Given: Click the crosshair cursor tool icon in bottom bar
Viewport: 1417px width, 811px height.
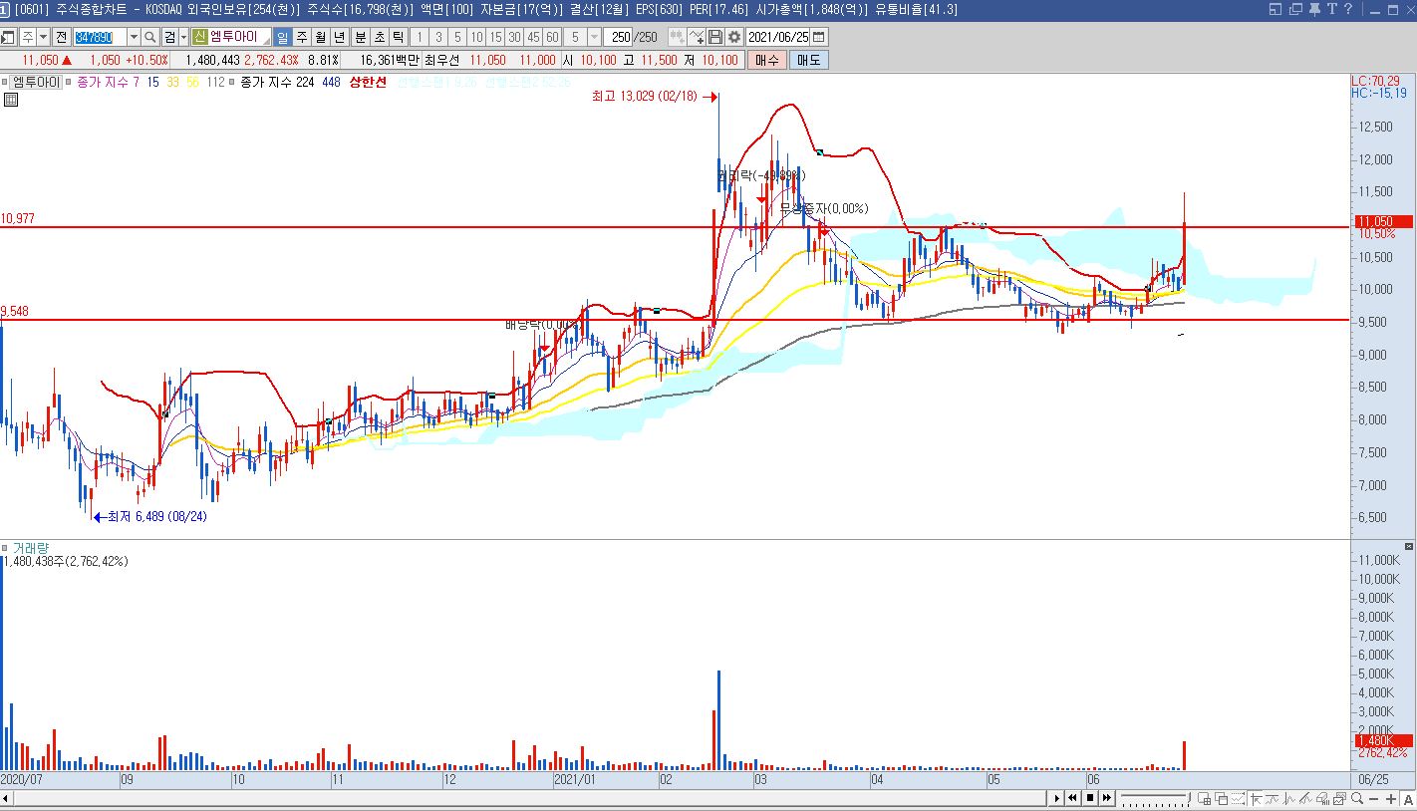Looking at the screenshot, I should [x=1256, y=799].
